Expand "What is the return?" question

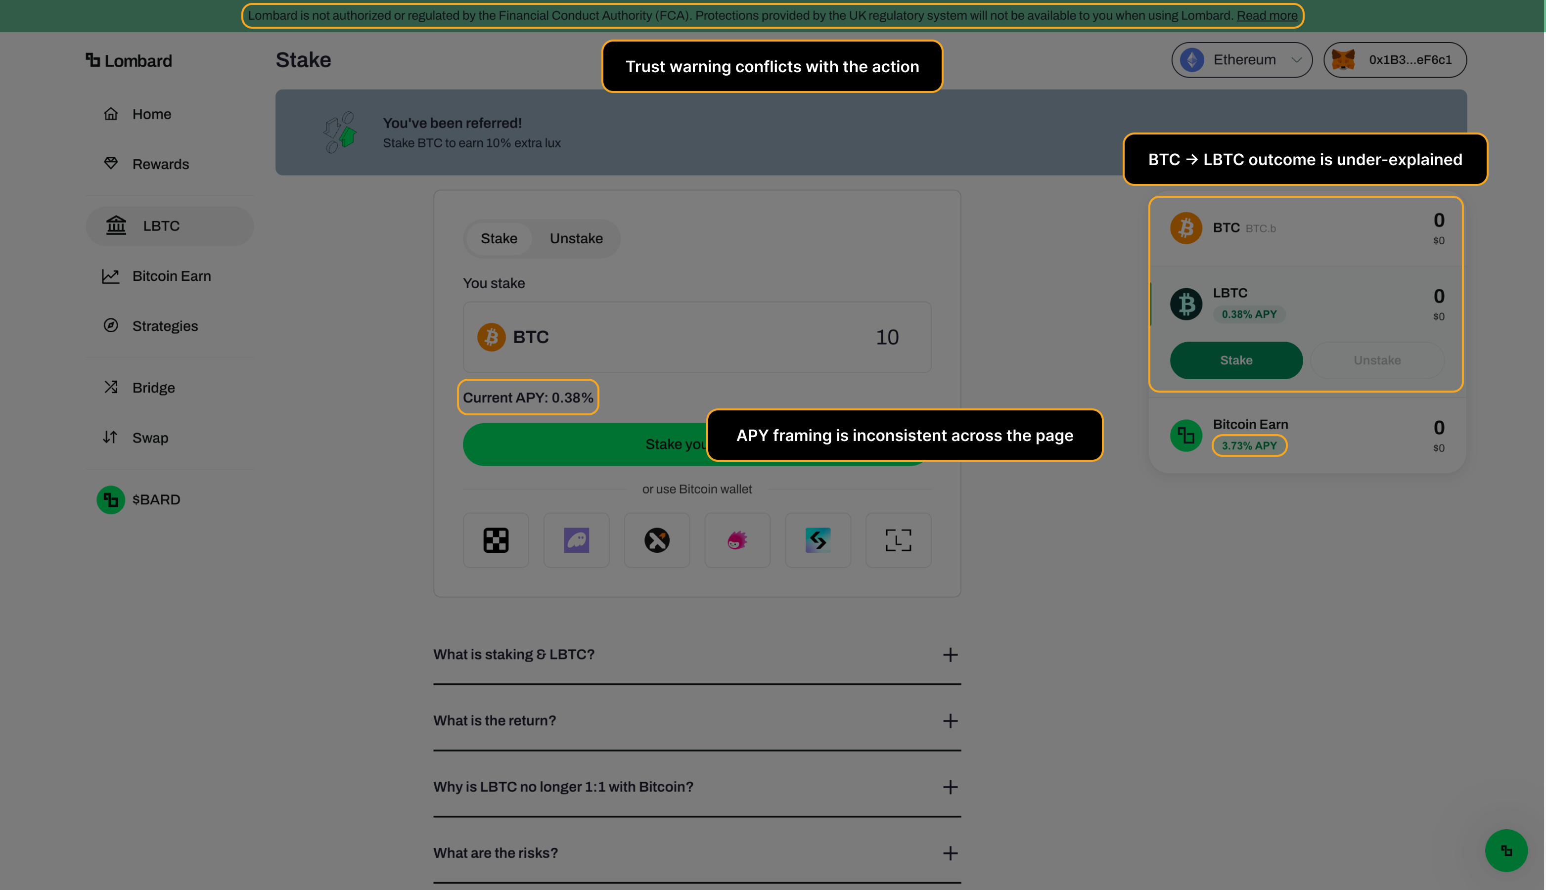(697, 721)
